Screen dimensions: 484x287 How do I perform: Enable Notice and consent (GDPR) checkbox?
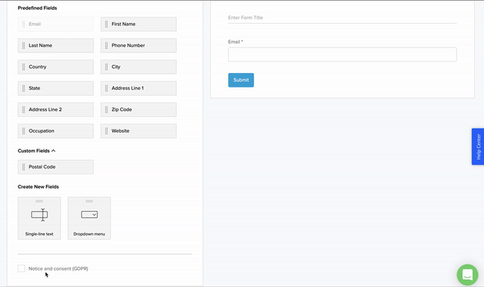pyautogui.click(x=21, y=269)
